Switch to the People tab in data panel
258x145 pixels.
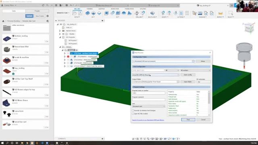(37, 11)
